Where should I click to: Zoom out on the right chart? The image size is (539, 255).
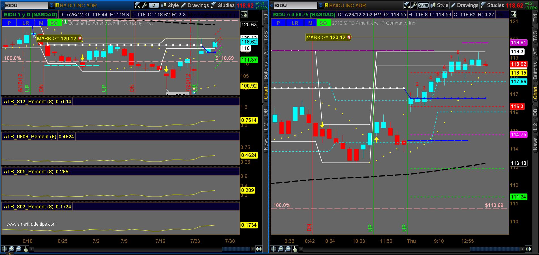[x=288, y=249]
